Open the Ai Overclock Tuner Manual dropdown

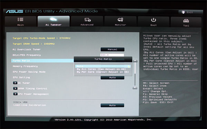click(112, 49)
